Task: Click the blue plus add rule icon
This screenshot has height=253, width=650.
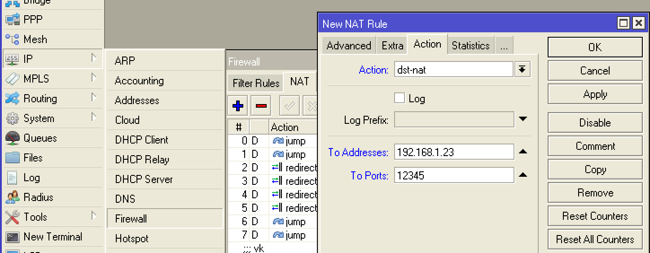Action: 238,106
